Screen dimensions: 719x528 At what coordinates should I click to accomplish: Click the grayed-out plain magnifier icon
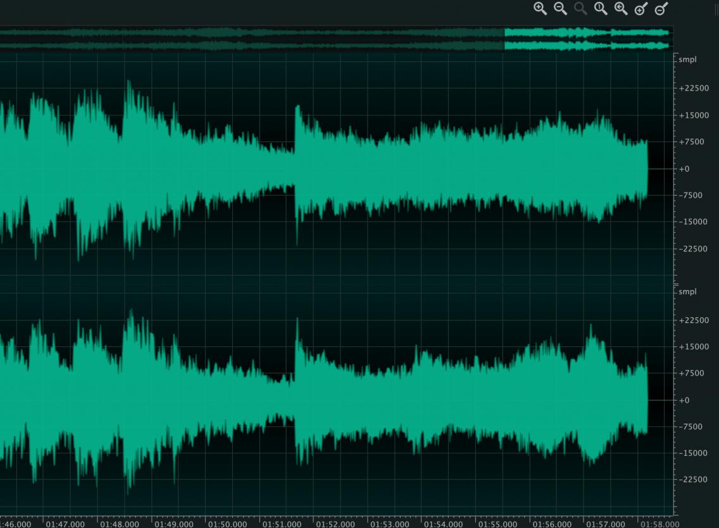coord(580,8)
